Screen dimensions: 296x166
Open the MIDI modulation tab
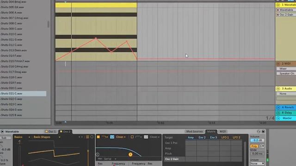223,131
